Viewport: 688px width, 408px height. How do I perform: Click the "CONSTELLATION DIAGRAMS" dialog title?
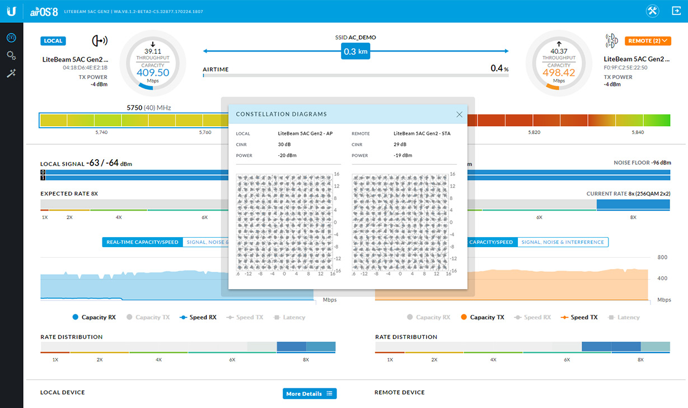(282, 114)
